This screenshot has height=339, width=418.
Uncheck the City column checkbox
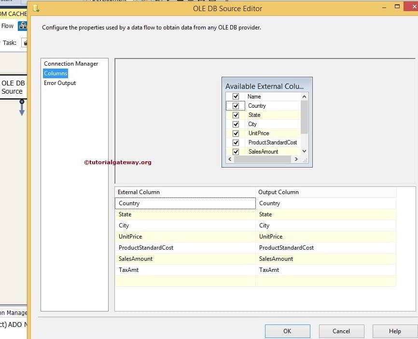click(x=235, y=124)
